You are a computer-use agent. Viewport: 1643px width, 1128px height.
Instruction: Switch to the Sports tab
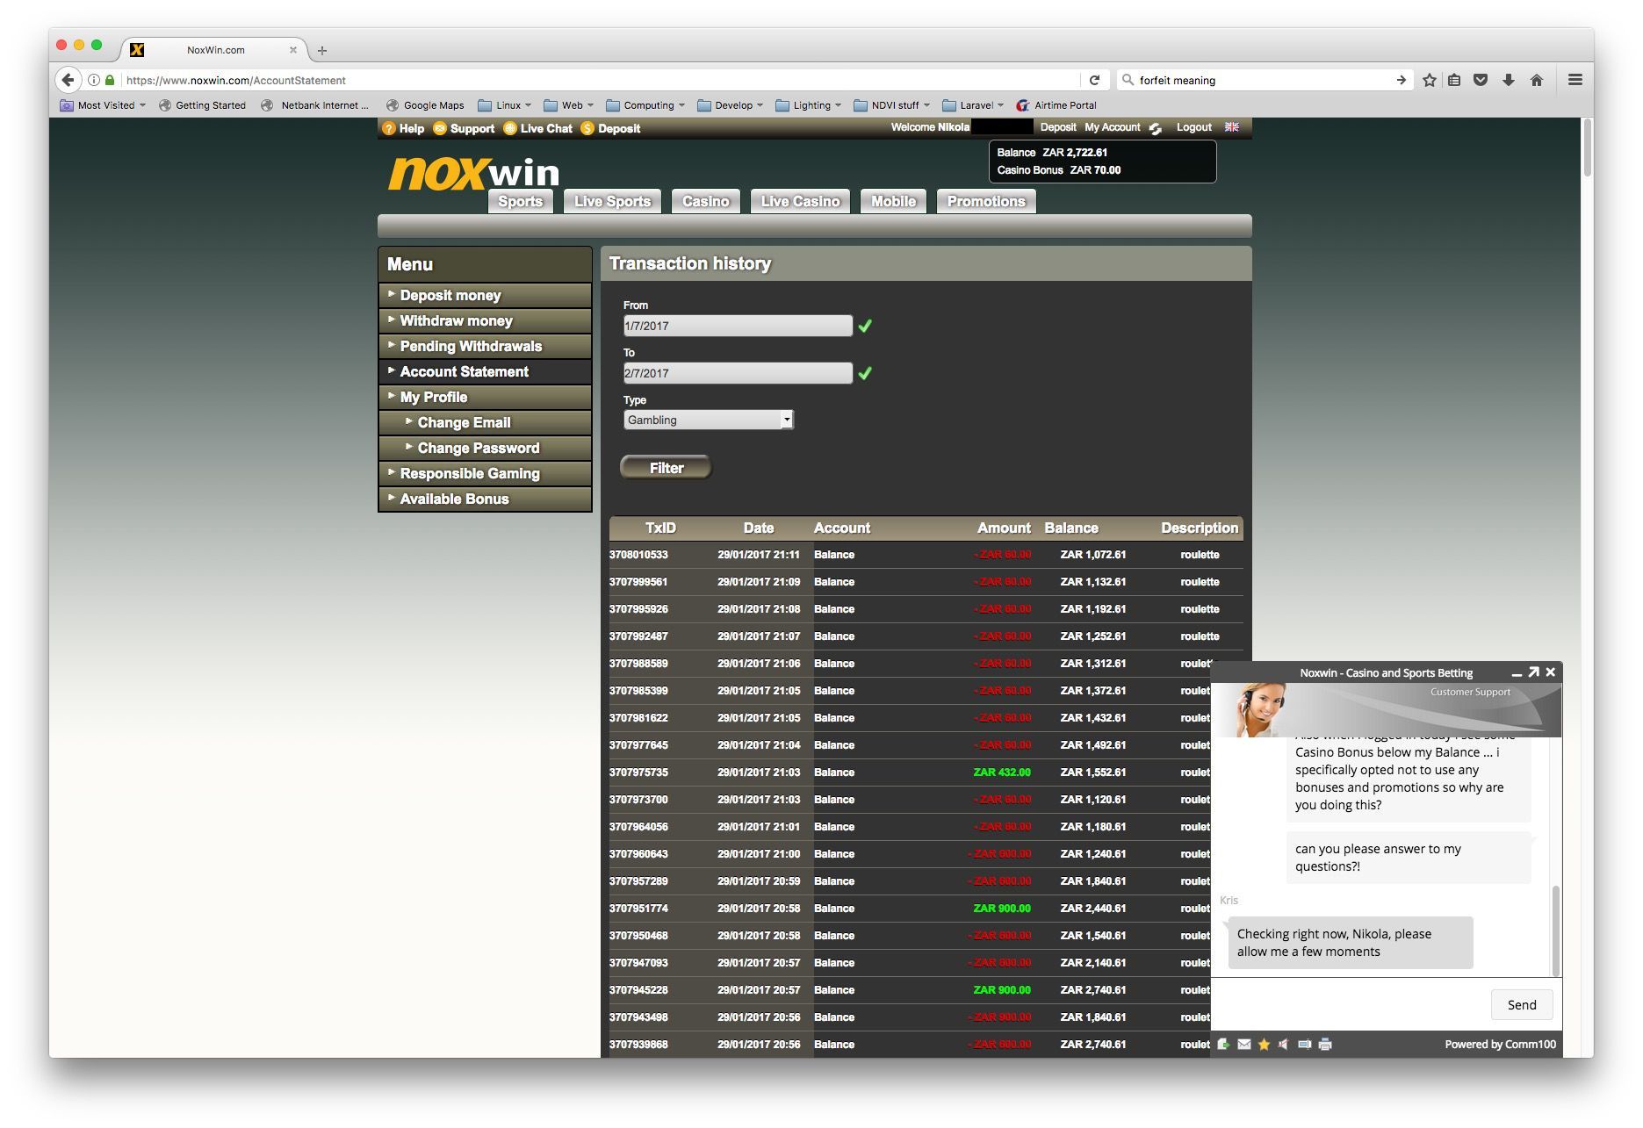click(x=520, y=201)
